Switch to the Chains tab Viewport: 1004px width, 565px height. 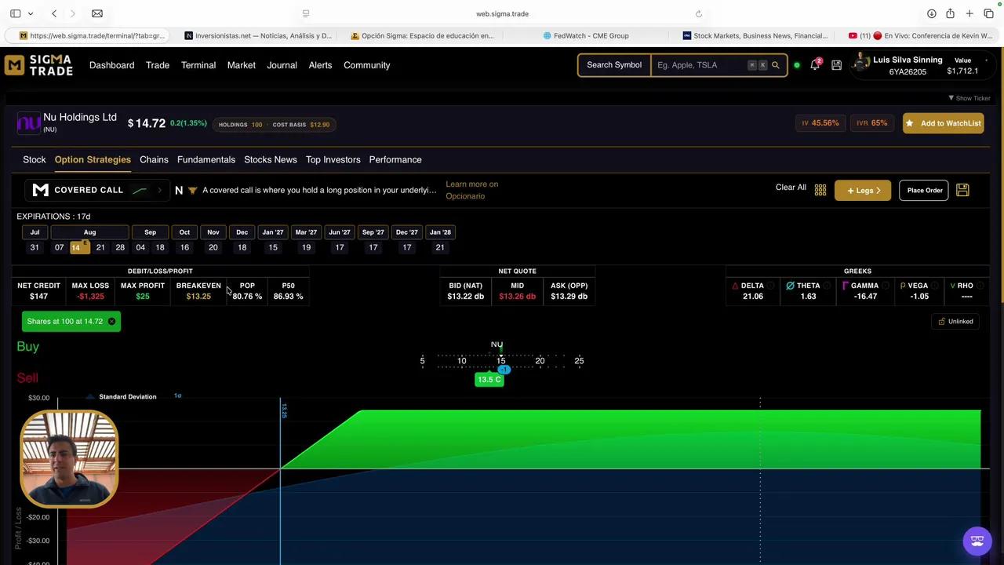click(154, 159)
